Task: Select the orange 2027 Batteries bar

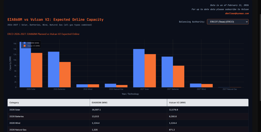Action: pyautogui.click(x=179, y=76)
